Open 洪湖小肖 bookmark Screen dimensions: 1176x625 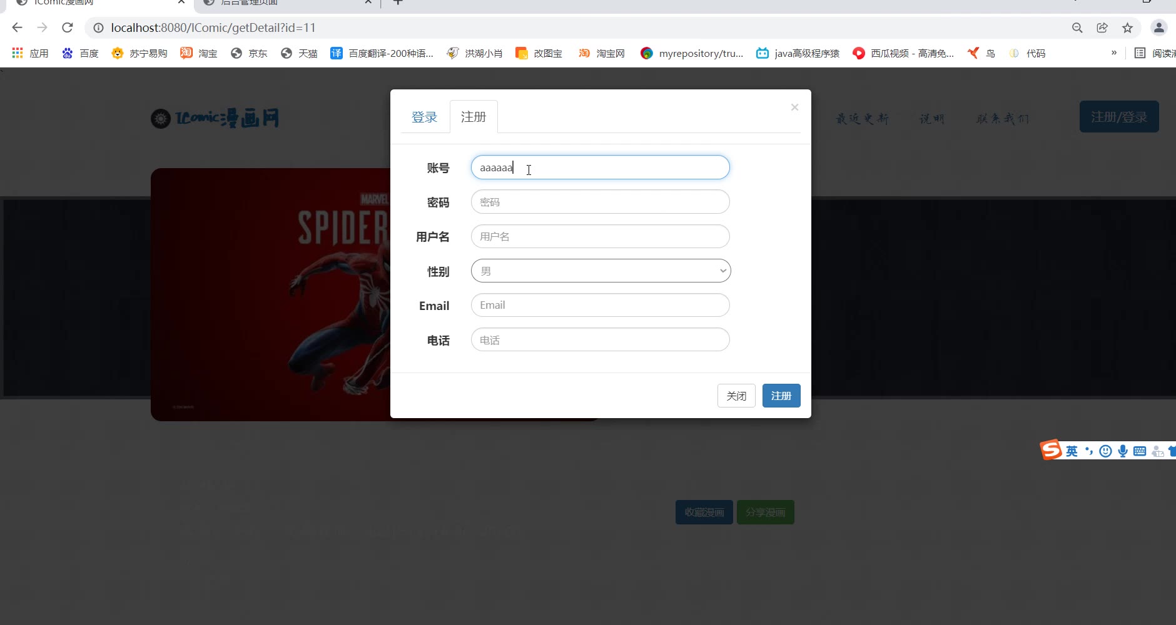(x=475, y=53)
